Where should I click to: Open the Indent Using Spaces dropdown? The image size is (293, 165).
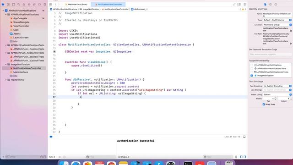[277, 95]
